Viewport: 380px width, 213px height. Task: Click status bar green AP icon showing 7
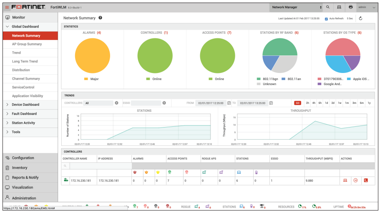(x=134, y=206)
